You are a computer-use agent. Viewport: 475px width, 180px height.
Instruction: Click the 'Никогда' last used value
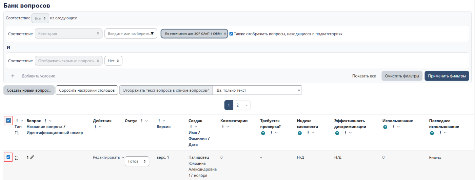(x=435, y=158)
